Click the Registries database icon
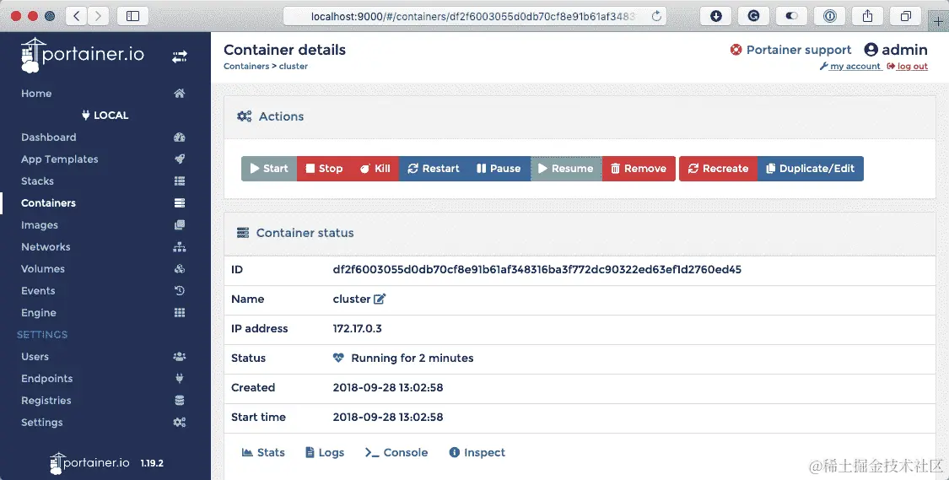Image resolution: width=949 pixels, height=480 pixels. pyautogui.click(x=179, y=401)
